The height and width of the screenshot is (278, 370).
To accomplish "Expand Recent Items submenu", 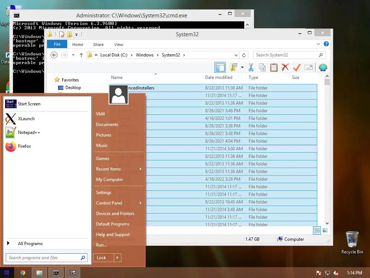I will (119, 169).
